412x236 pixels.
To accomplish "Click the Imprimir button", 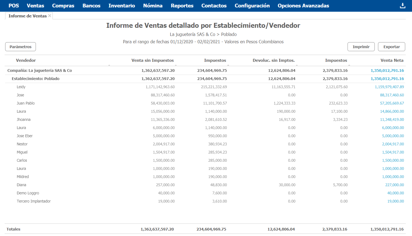I will coord(361,47).
